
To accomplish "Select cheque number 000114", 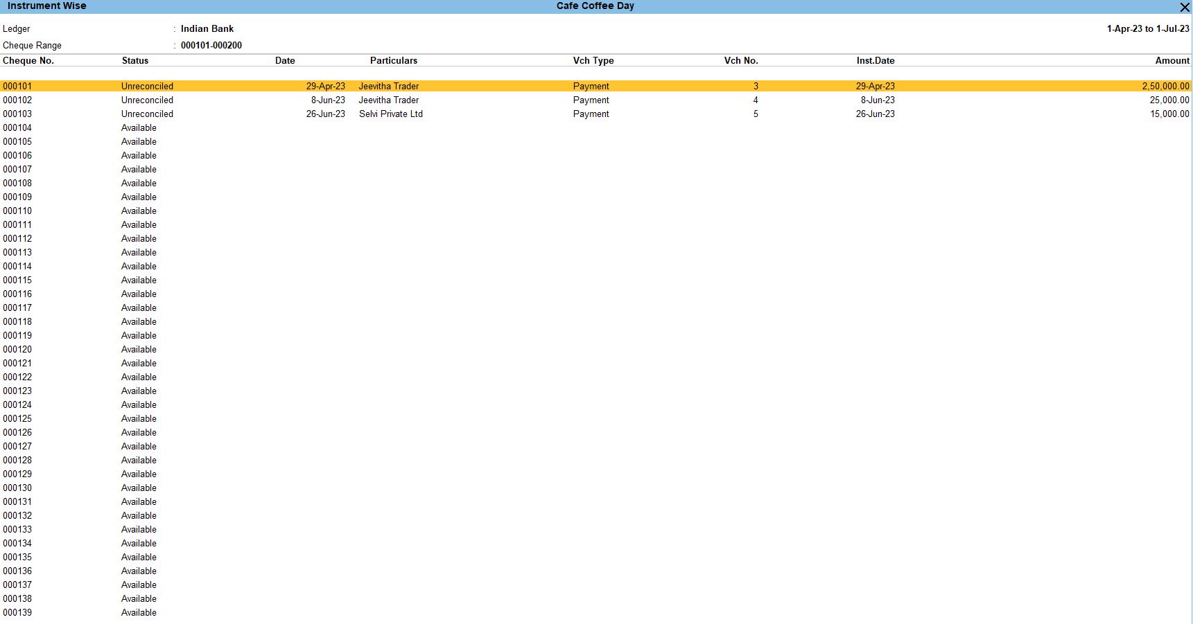I will [17, 266].
